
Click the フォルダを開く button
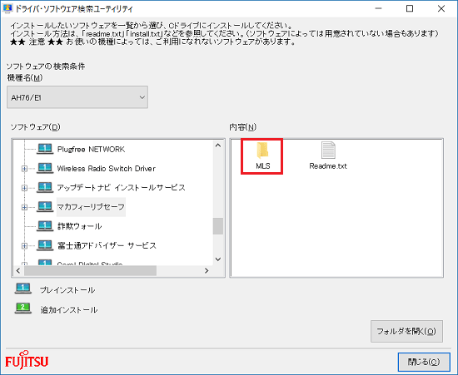click(406, 331)
